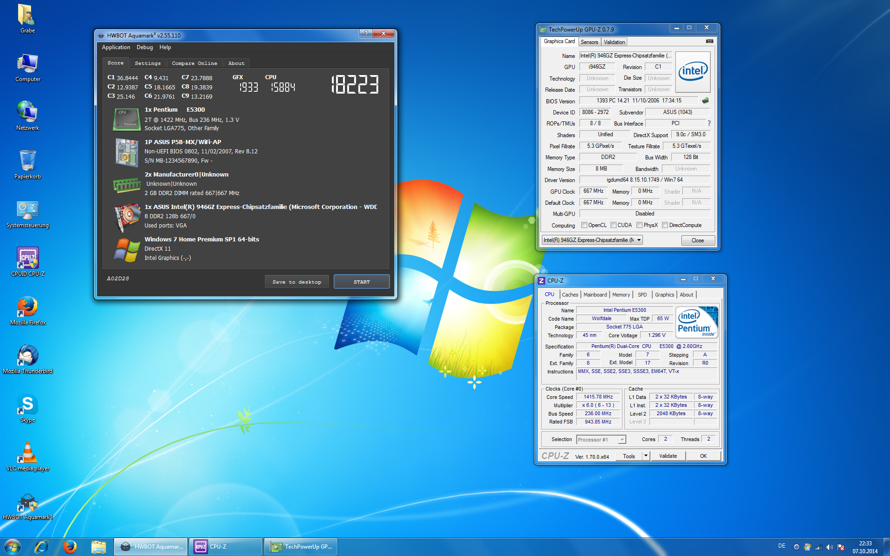Click the GPU-Z screenshot camera icon

pos(709,41)
